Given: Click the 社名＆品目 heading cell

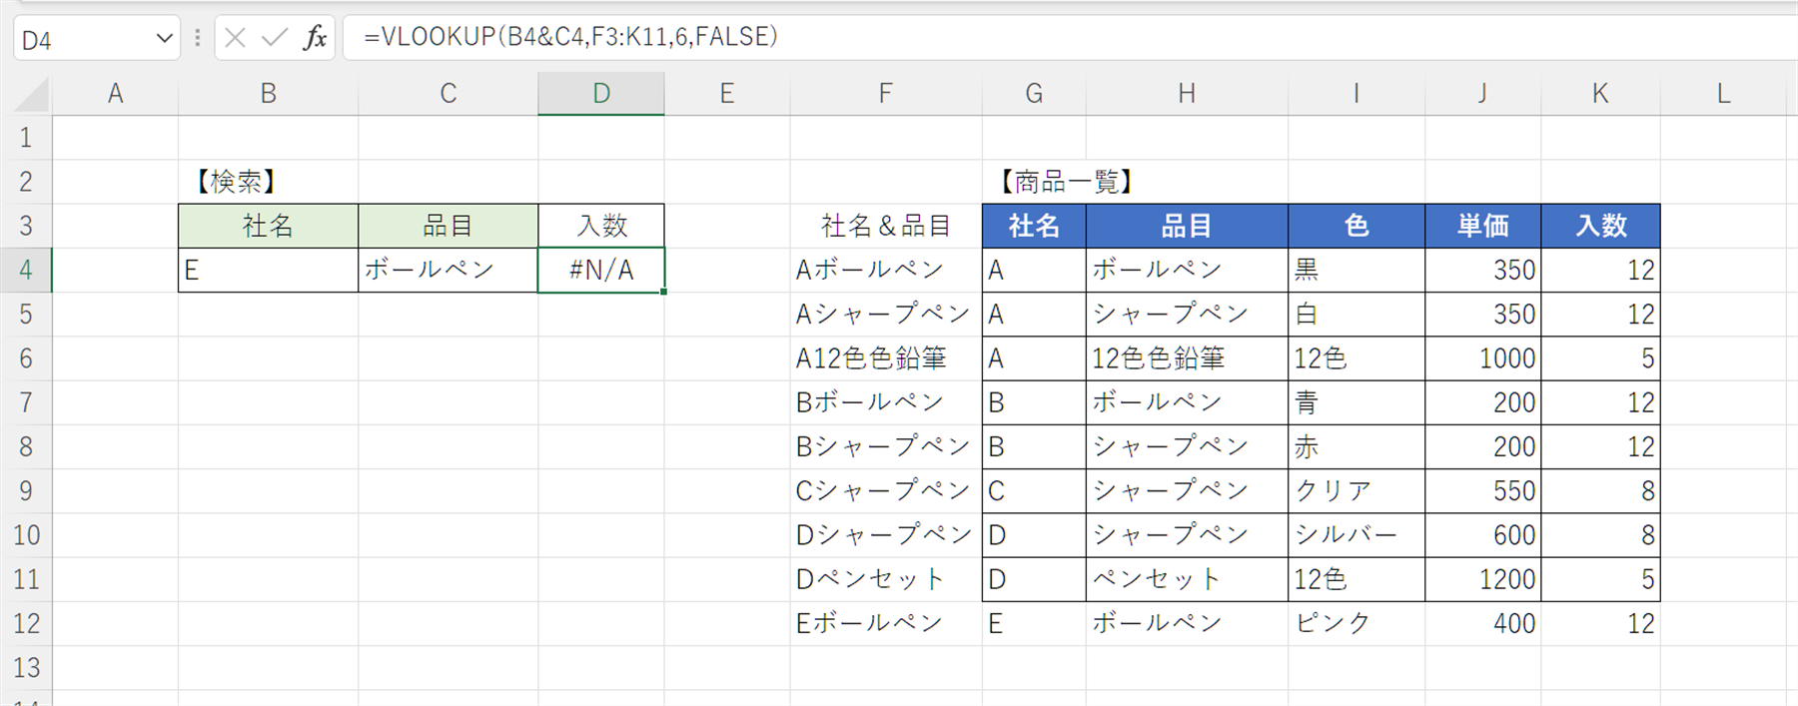Looking at the screenshot, I should point(886,226).
